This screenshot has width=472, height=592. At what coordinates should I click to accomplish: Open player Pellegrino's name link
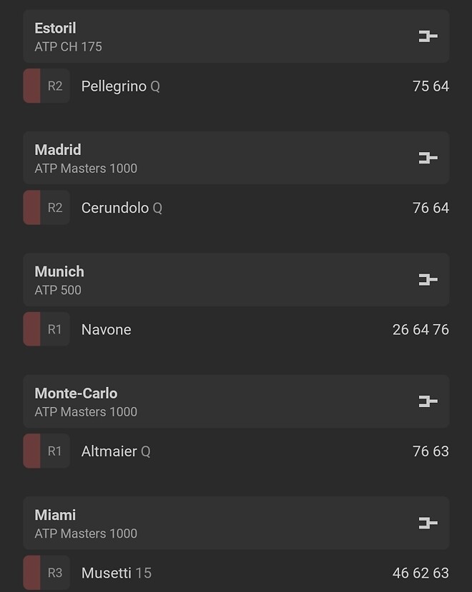(x=114, y=86)
